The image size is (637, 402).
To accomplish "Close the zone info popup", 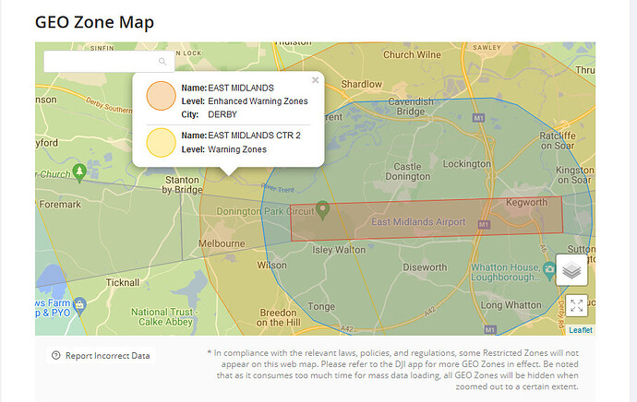I will click(315, 80).
